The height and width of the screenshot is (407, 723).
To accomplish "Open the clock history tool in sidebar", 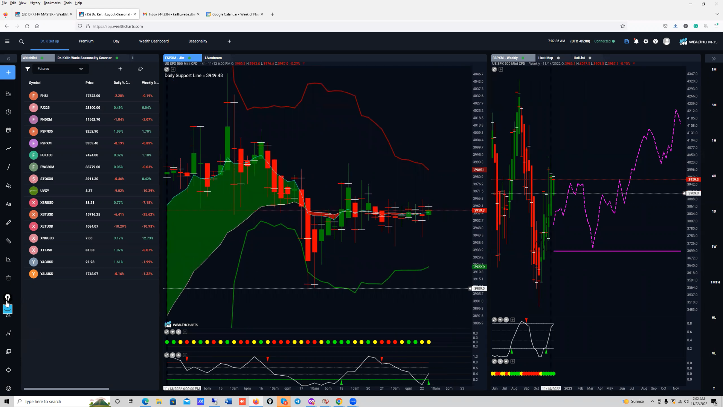I will 8,112.
